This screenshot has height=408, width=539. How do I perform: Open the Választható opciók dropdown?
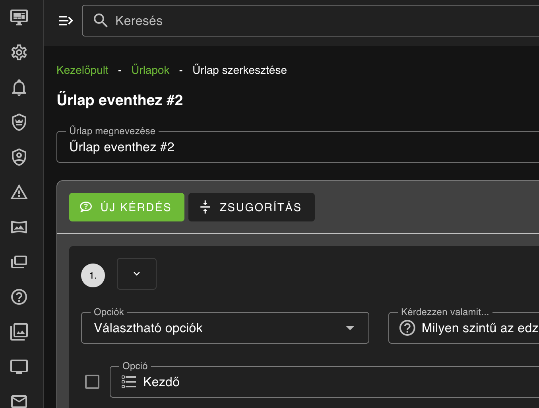tap(225, 328)
